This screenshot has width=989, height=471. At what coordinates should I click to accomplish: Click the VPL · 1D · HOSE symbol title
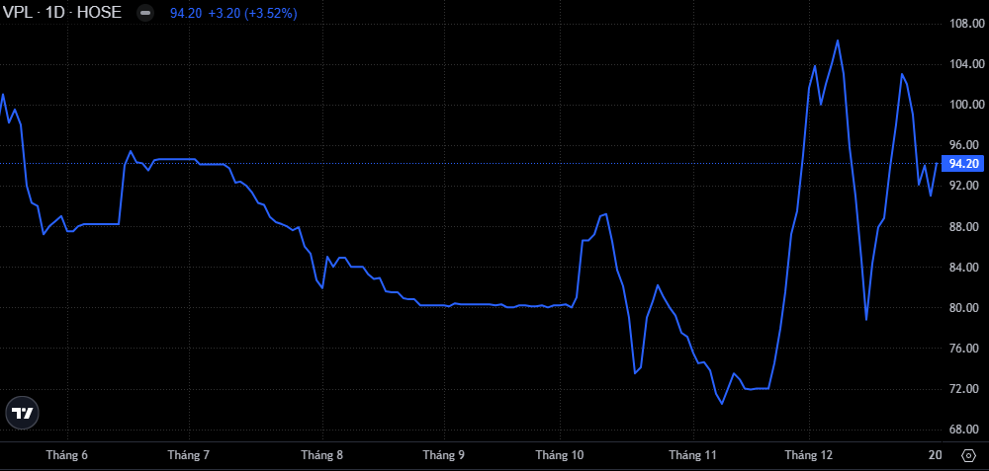point(62,14)
